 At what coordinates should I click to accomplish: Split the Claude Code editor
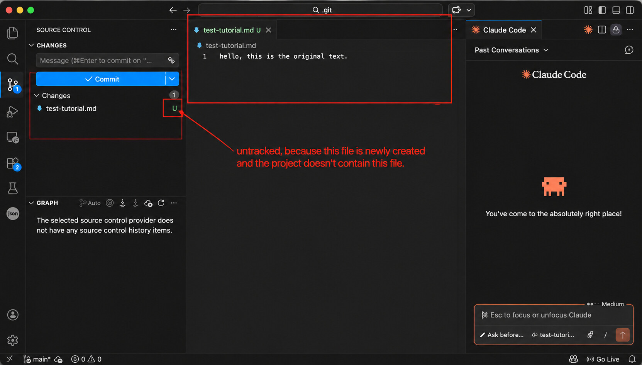(x=602, y=30)
